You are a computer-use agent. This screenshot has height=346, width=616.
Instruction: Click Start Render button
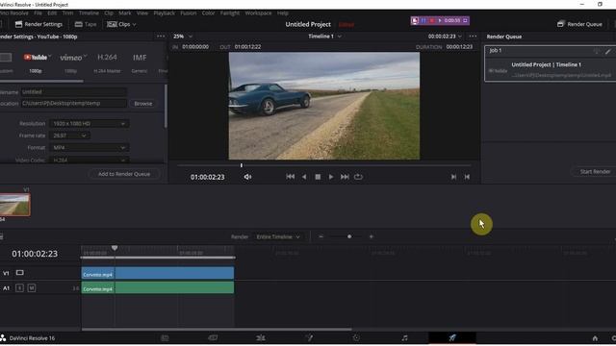pyautogui.click(x=595, y=171)
